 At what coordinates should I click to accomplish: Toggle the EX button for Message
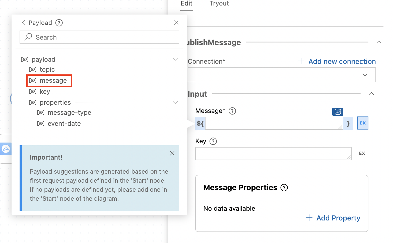click(x=363, y=123)
